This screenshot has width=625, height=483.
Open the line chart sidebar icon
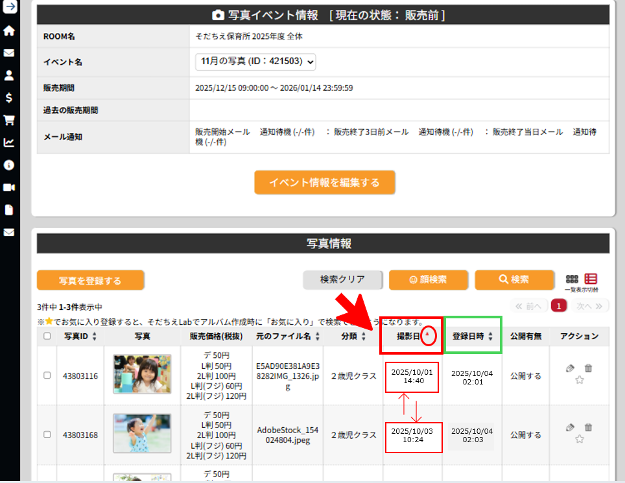pyautogui.click(x=9, y=143)
